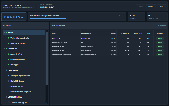Collapse the FUNCTIONAL group chevron
The height and width of the screenshot is (106, 169).
[4, 70]
